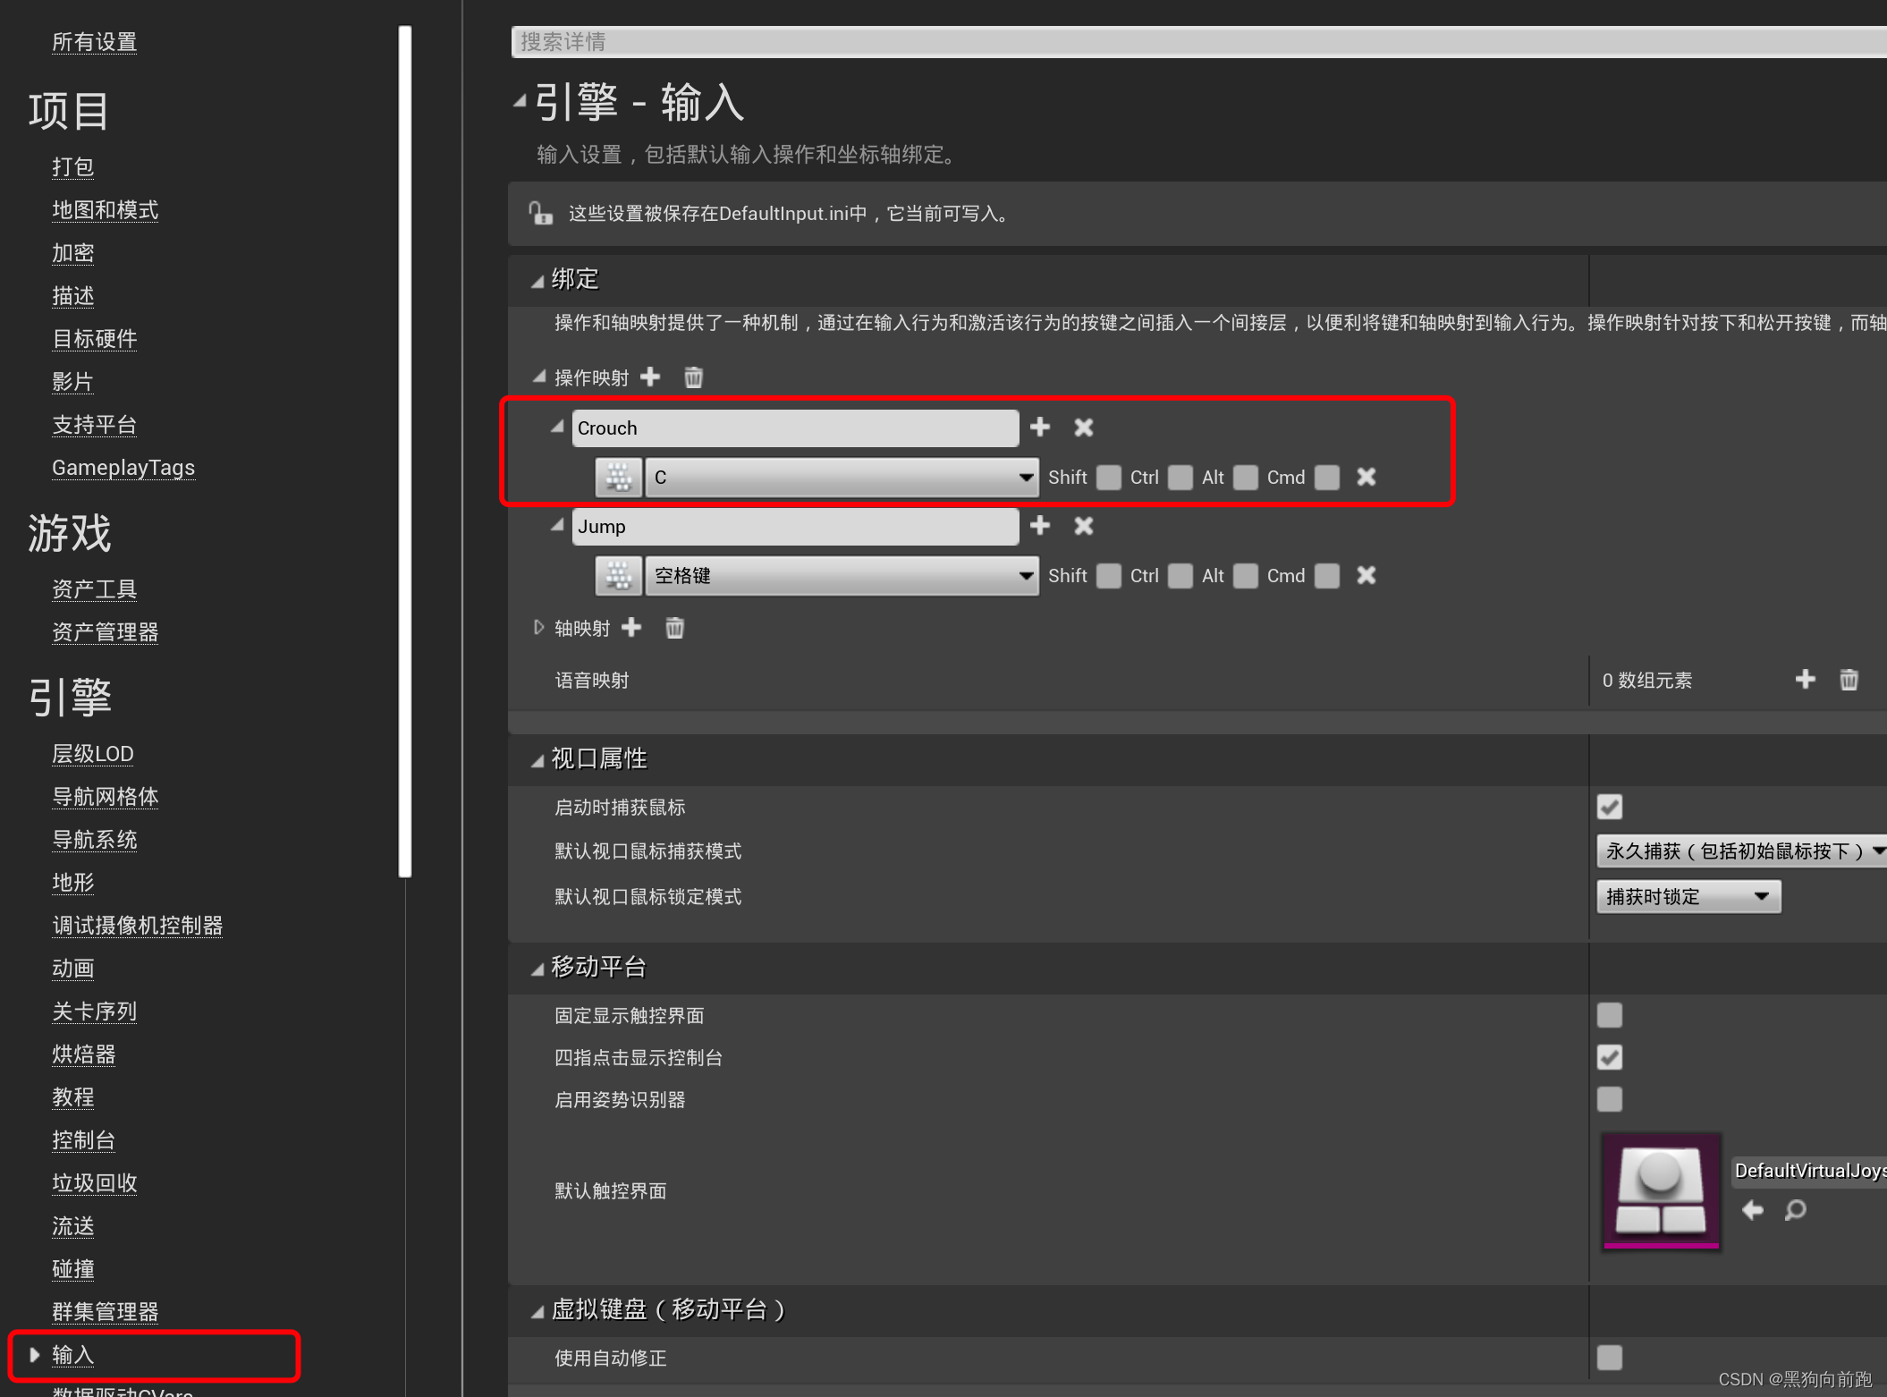Enable 使用自动修正 checkbox
This screenshot has height=1397, width=1887.
click(x=1609, y=1358)
